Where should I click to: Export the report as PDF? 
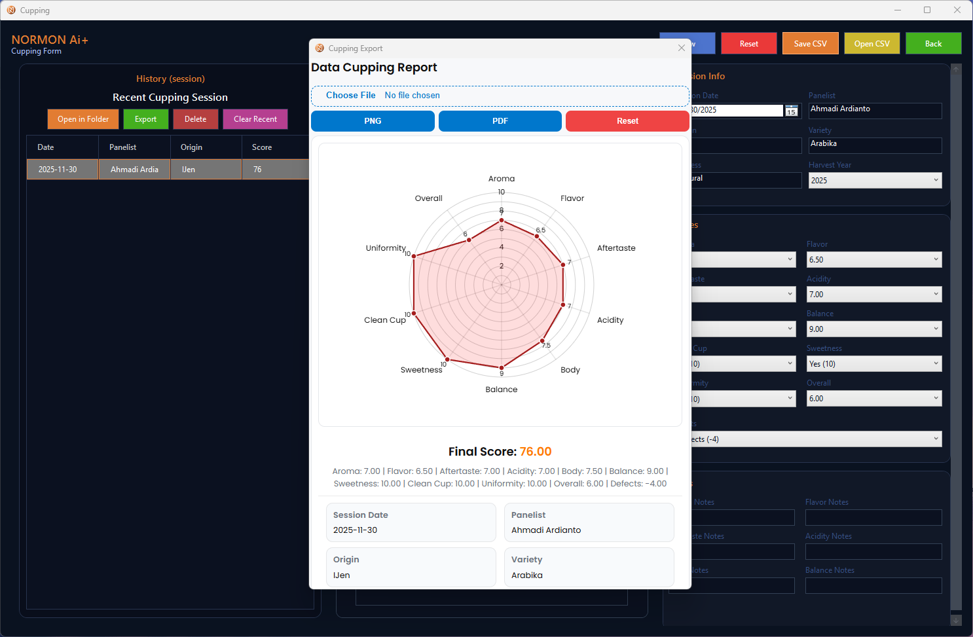click(500, 121)
